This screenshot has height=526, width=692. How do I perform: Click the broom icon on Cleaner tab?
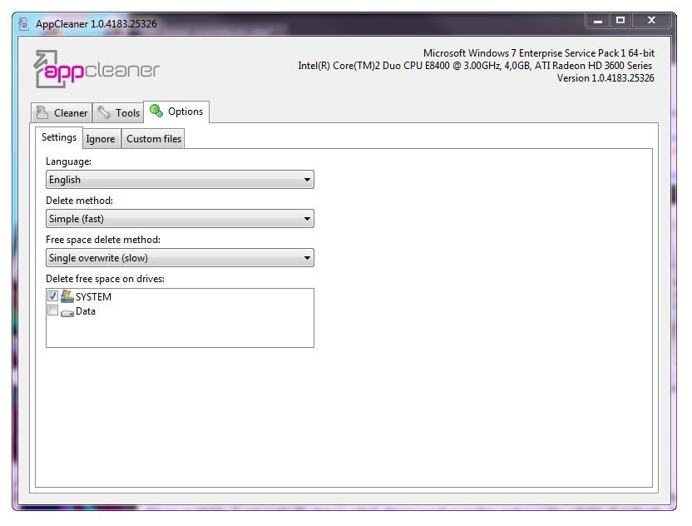pyautogui.click(x=42, y=112)
